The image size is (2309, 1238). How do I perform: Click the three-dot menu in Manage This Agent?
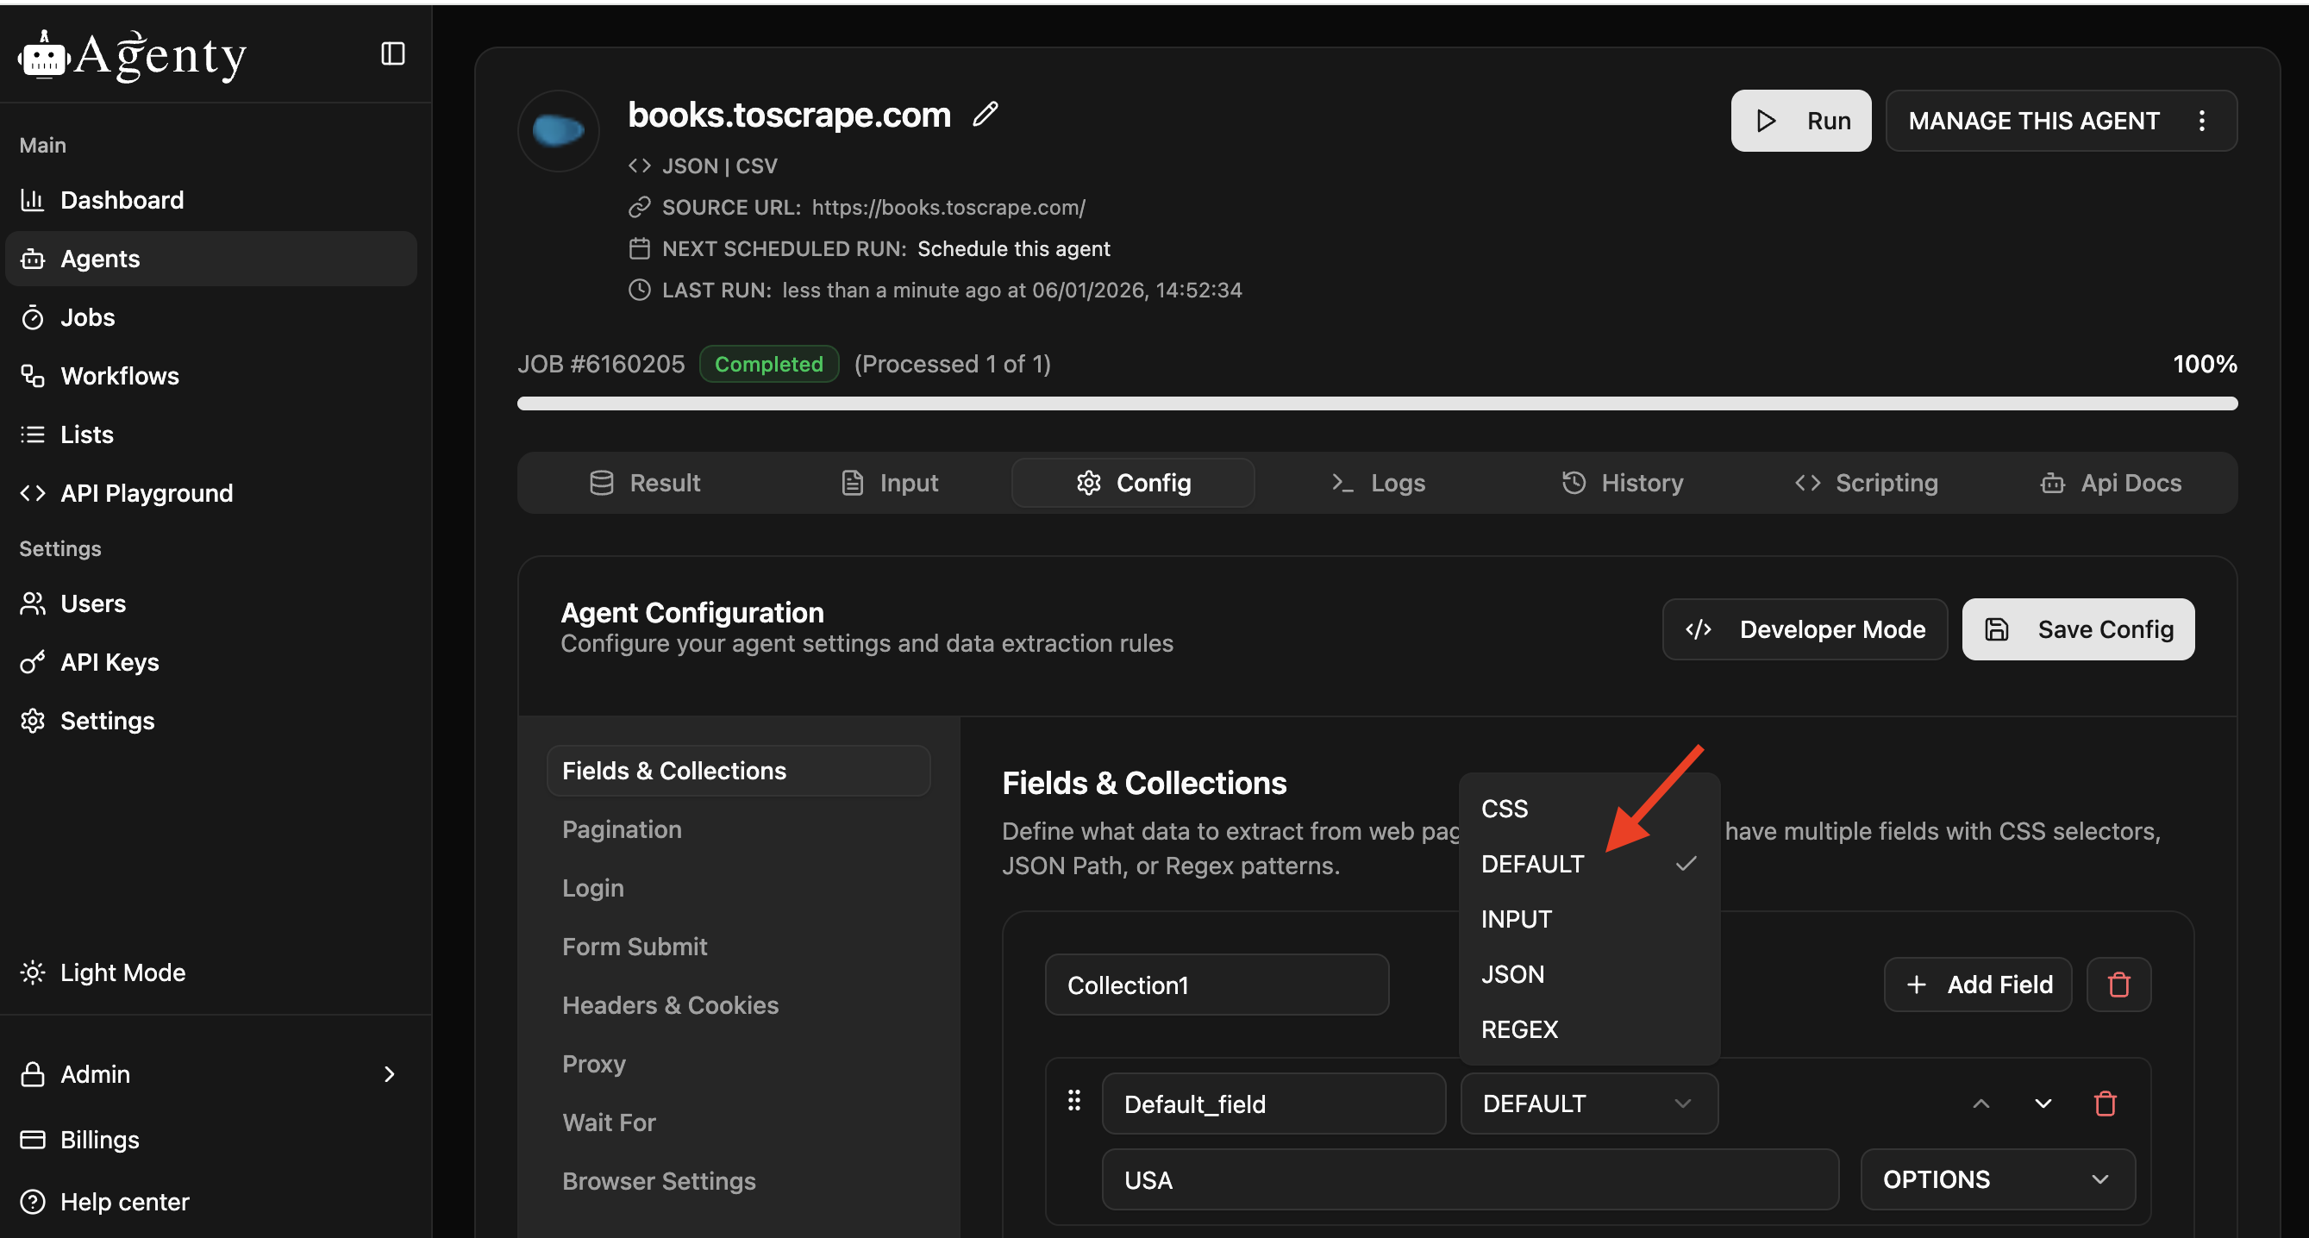point(2201,121)
